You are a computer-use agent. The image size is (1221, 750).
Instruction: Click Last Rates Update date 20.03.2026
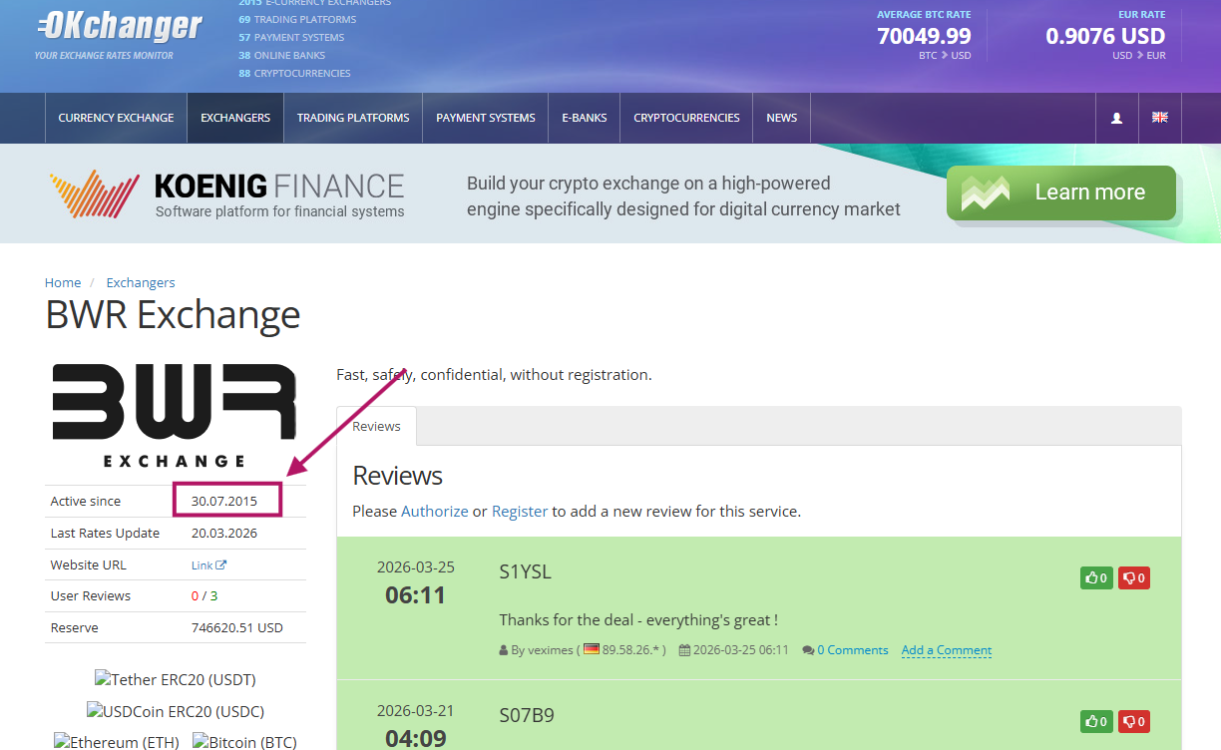click(224, 533)
